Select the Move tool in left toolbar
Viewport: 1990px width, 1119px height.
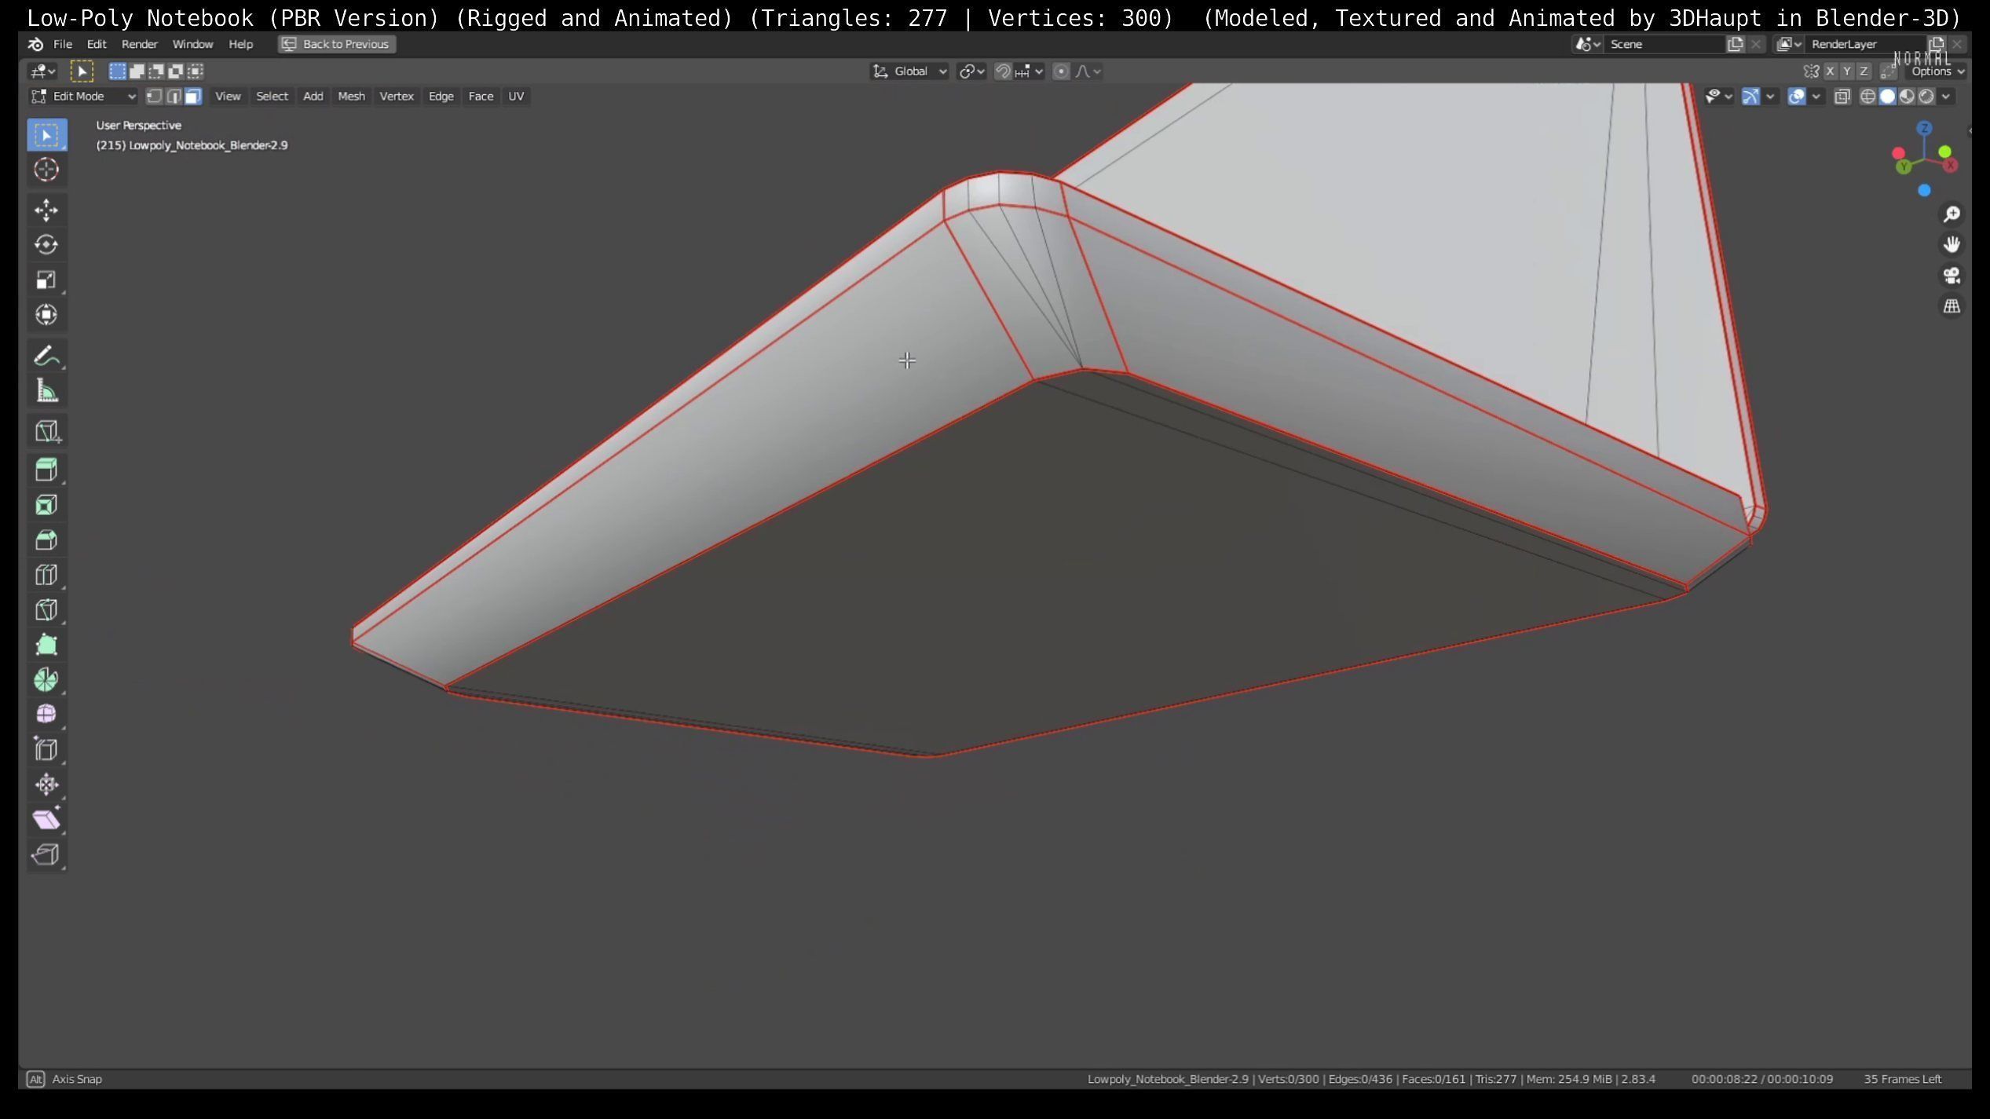point(46,210)
